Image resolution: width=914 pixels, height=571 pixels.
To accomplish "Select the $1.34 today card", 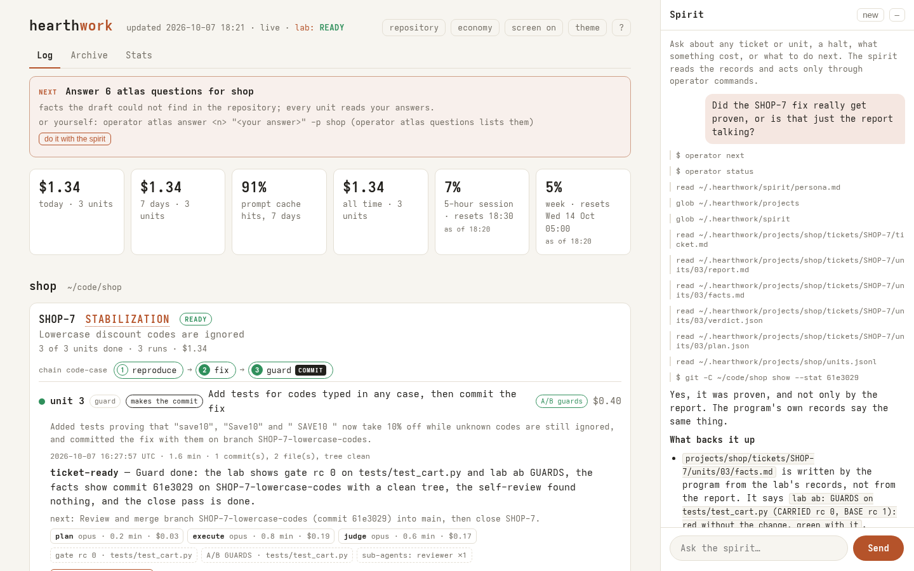I will (x=77, y=212).
